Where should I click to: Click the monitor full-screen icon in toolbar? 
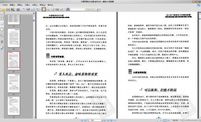pyautogui.click(x=28, y=9)
